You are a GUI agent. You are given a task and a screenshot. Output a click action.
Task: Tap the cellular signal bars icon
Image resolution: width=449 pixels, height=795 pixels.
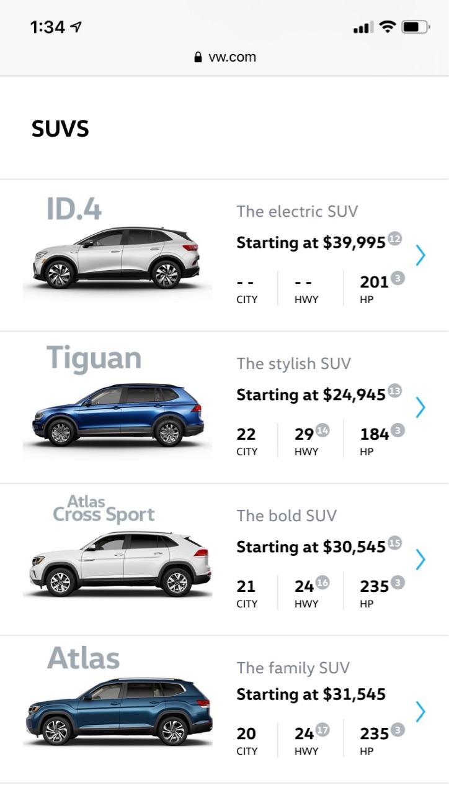363,27
